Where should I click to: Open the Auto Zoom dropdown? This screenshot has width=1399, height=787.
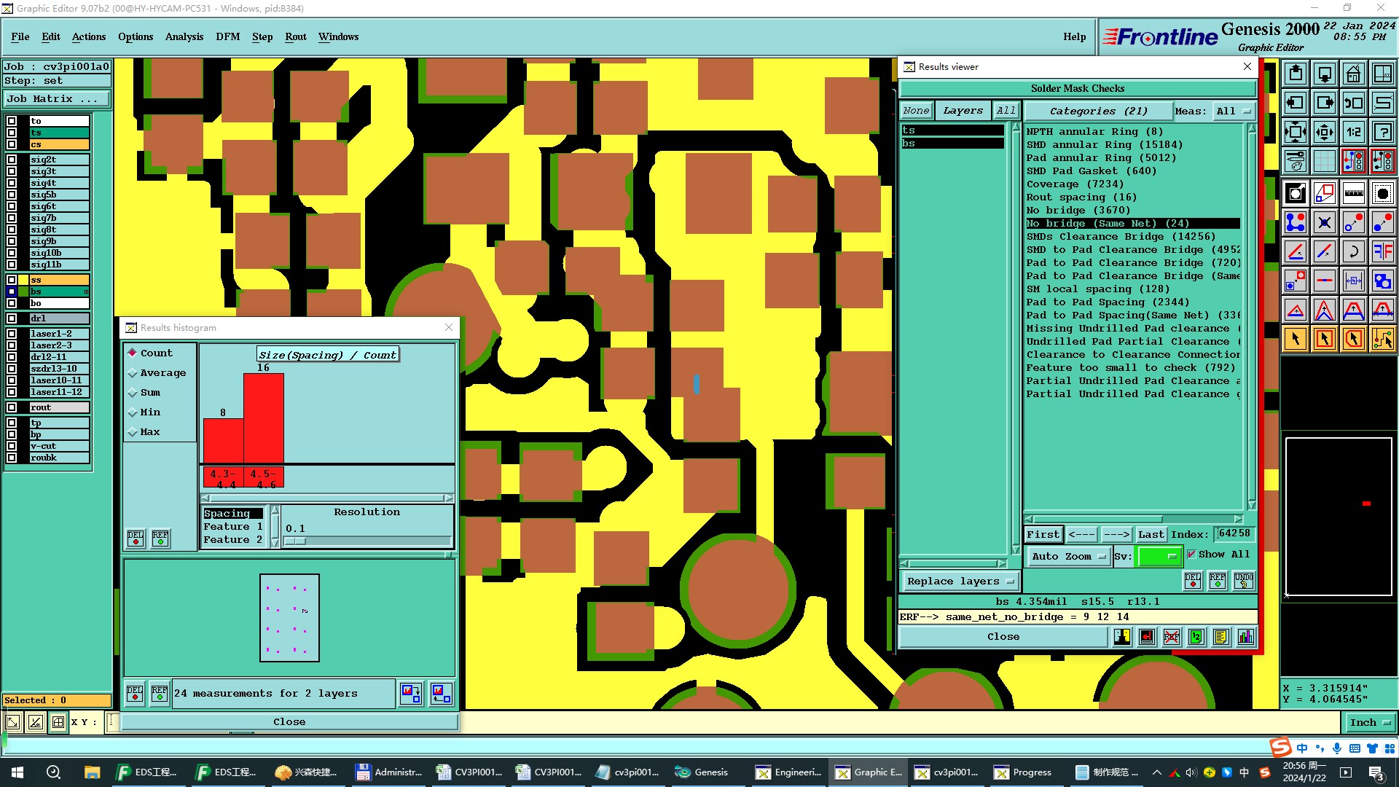[x=1068, y=557]
